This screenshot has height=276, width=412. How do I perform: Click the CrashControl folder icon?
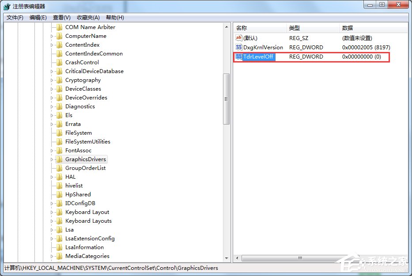click(x=59, y=62)
